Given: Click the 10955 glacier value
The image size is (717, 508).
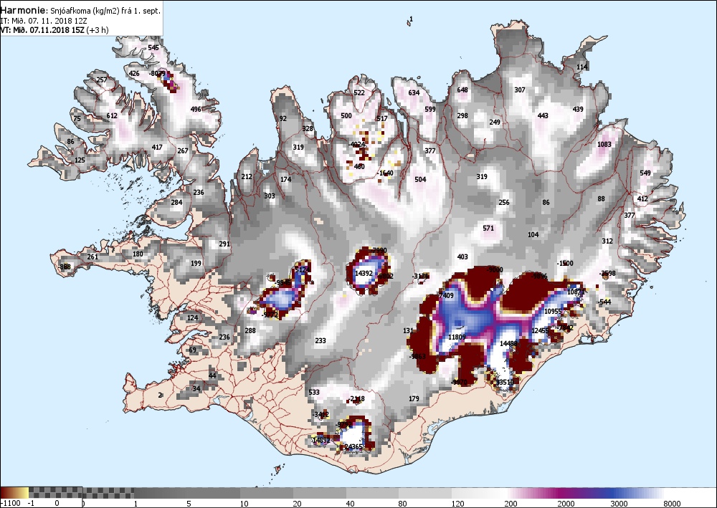Looking at the screenshot, I should click(553, 312).
